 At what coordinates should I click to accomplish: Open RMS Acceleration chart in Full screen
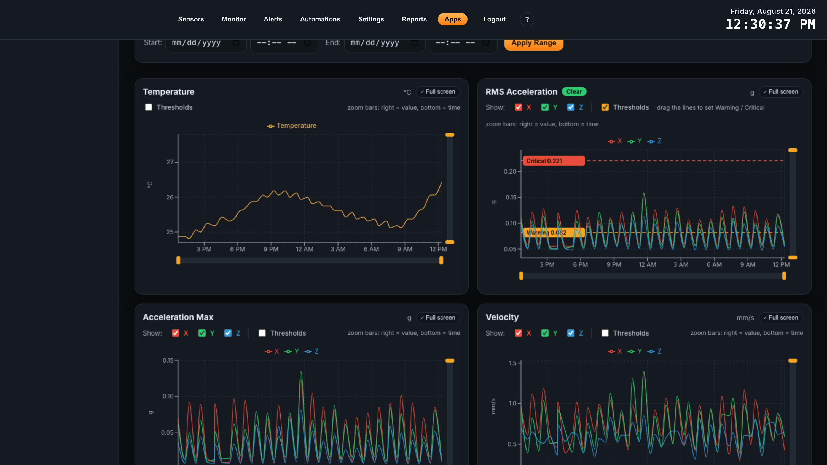780,92
